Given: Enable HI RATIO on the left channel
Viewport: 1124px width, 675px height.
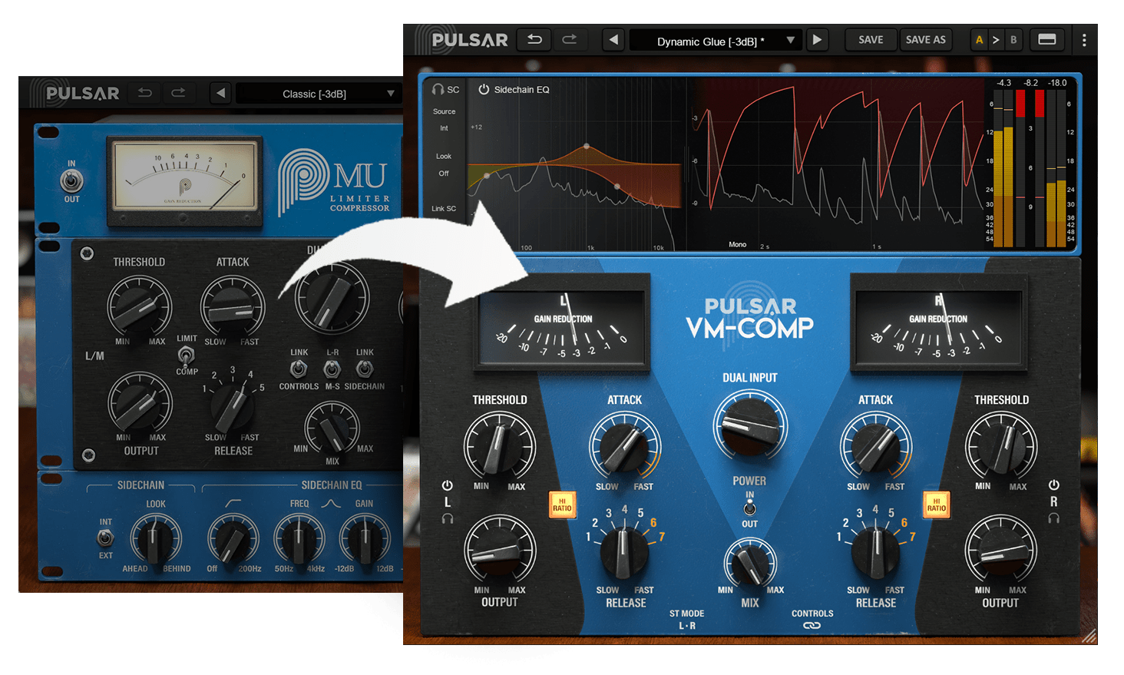Looking at the screenshot, I should click(x=561, y=505).
